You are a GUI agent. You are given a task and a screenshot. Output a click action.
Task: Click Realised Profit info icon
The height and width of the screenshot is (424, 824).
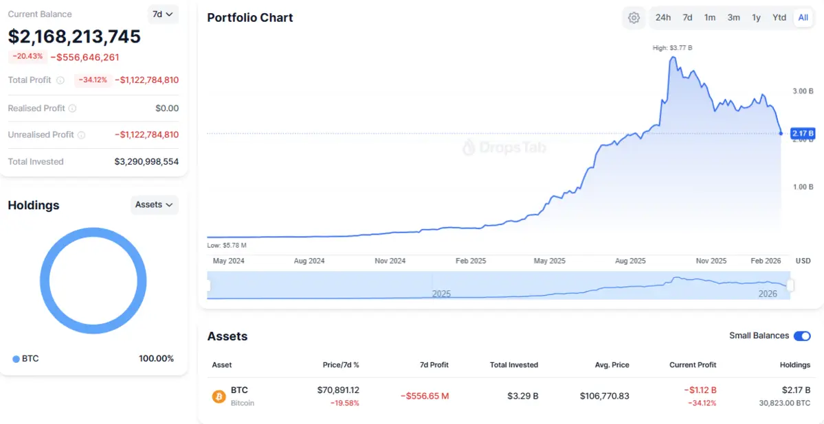point(73,108)
